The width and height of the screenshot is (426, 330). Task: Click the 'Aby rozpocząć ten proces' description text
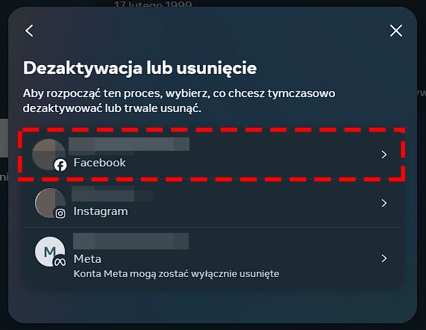[x=179, y=101]
